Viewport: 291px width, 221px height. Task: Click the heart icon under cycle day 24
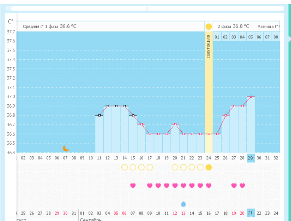(x=208, y=186)
